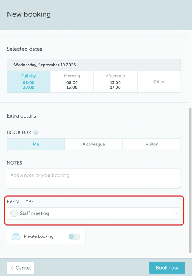Switch to A colleague tab

click(94, 144)
